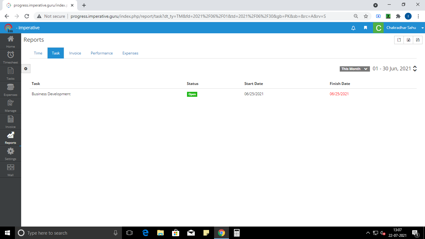Expand the This Month period dropdown

pos(354,69)
